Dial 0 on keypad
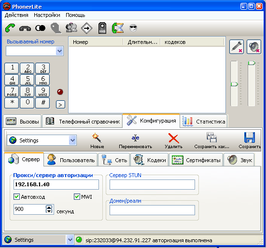The width and height of the screenshot is (266, 248). [27, 103]
